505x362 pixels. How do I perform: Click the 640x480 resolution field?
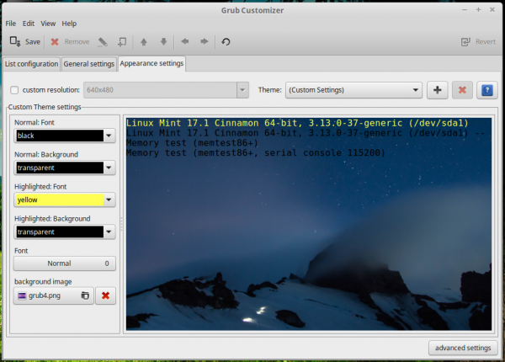[161, 90]
